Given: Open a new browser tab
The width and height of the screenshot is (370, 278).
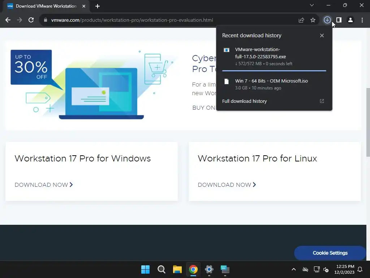Looking at the screenshot, I should 98,6.
